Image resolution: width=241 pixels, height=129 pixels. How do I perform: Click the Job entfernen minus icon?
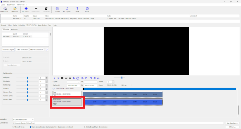click(x=36, y=9)
